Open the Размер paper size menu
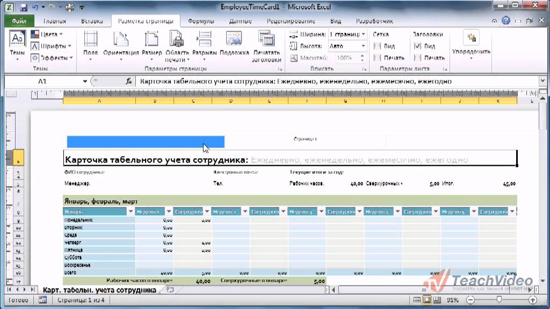The image size is (550, 309). (151, 46)
